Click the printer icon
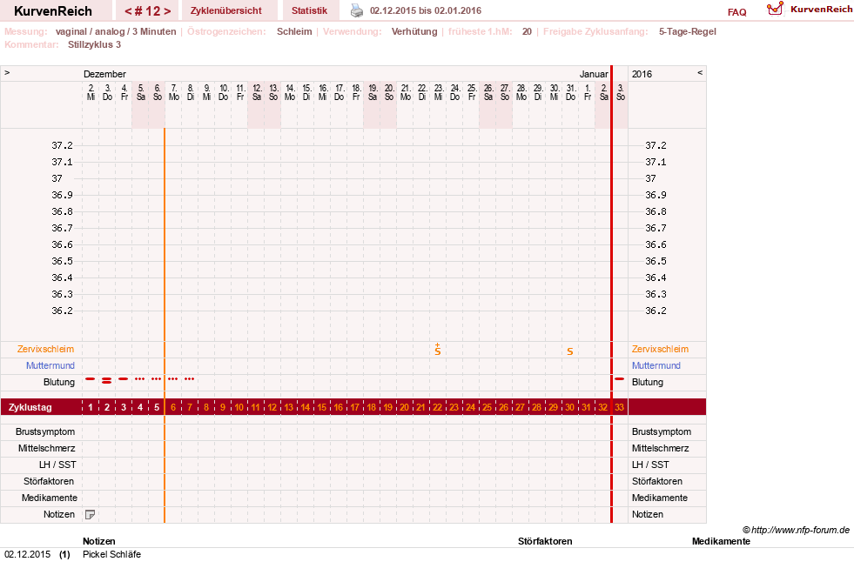Screen dimensions: 854x575 point(357,10)
